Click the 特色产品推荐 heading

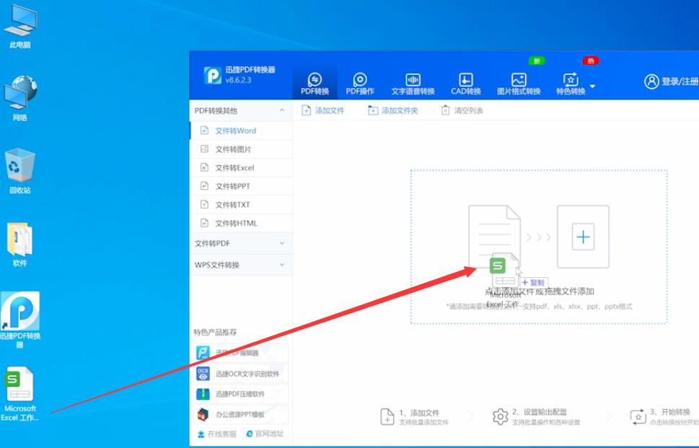[215, 332]
